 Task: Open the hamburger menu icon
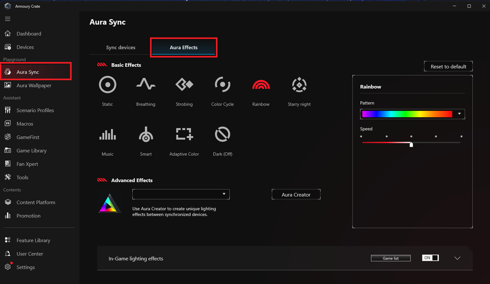point(8,19)
